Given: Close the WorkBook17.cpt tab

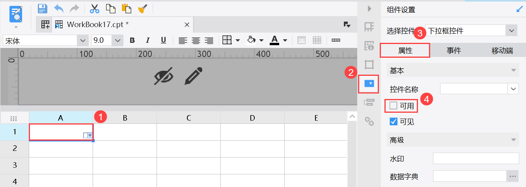Looking at the screenshot, I should [x=188, y=24].
